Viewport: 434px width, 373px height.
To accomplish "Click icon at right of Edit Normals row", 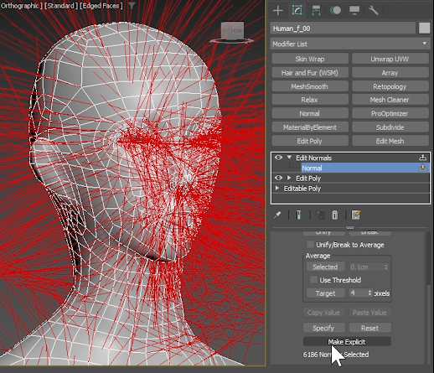I will (x=422, y=158).
